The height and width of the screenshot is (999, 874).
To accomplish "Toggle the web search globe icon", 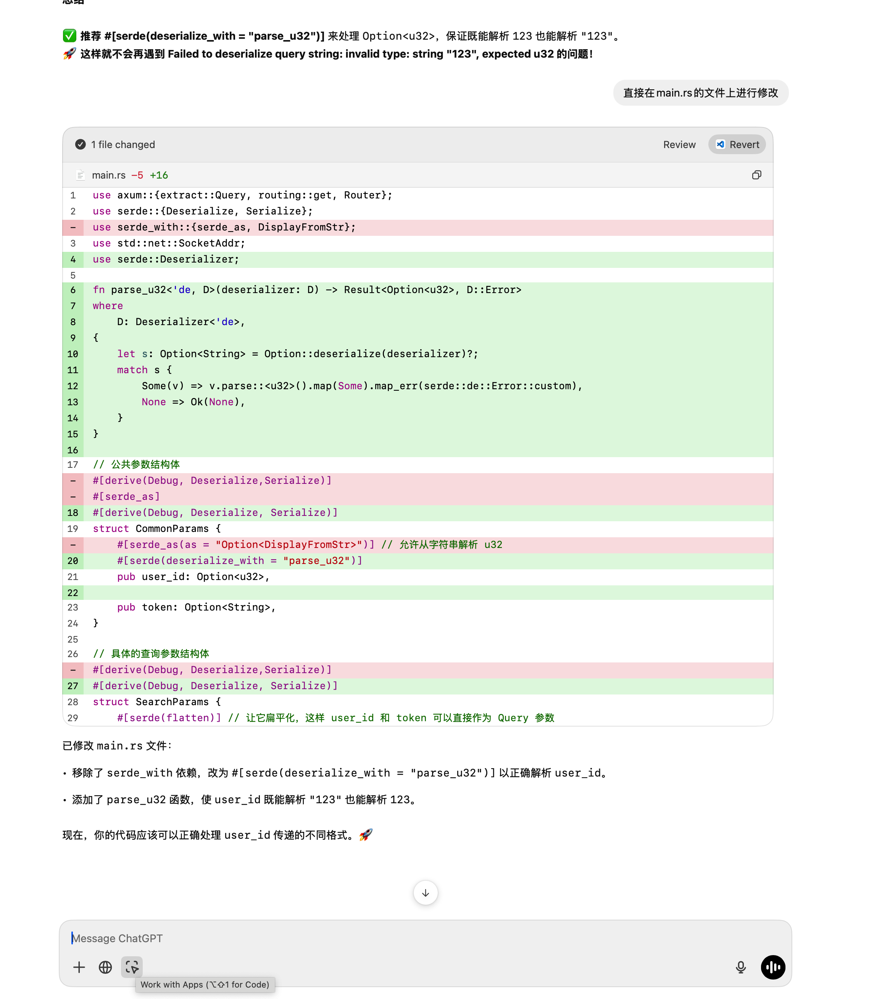I will click(x=105, y=967).
